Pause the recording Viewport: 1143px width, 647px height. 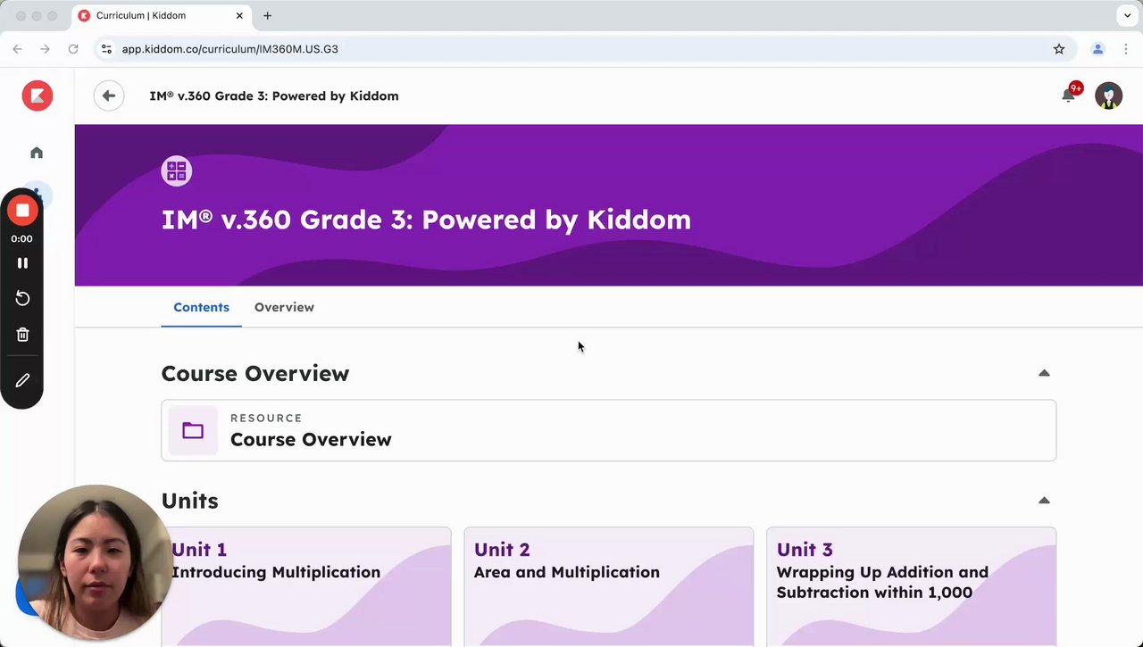click(22, 263)
